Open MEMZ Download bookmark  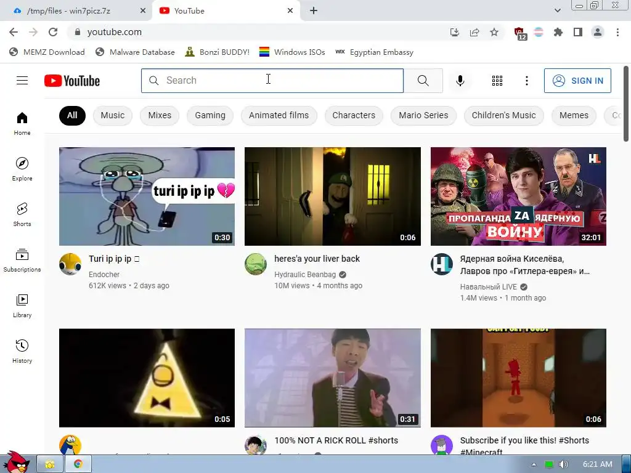click(47, 52)
